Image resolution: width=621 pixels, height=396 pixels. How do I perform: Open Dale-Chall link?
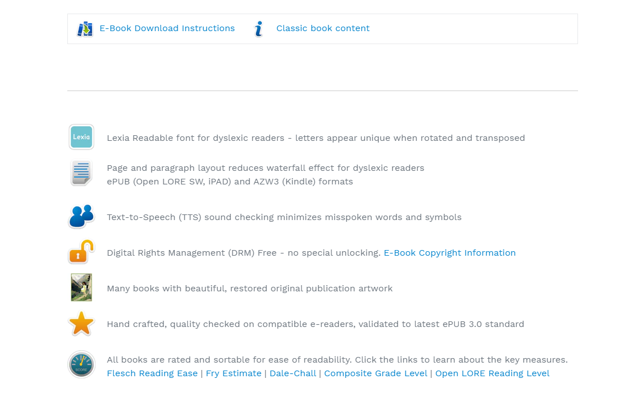tap(292, 373)
